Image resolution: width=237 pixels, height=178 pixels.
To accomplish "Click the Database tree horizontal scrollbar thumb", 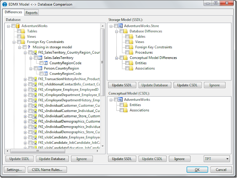I will tap(38, 151).
